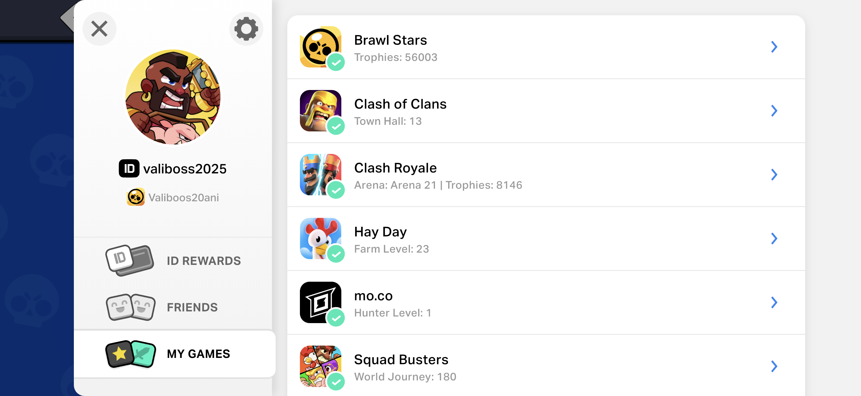Tap the Clash of Clans app icon
861x396 pixels.
321,110
